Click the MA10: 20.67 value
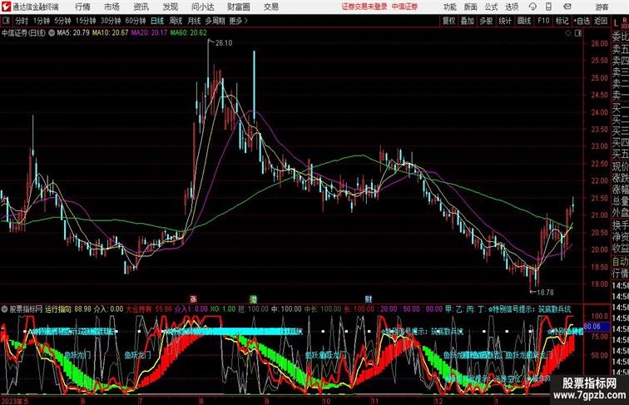The width and height of the screenshot is (629, 405). tap(111, 33)
